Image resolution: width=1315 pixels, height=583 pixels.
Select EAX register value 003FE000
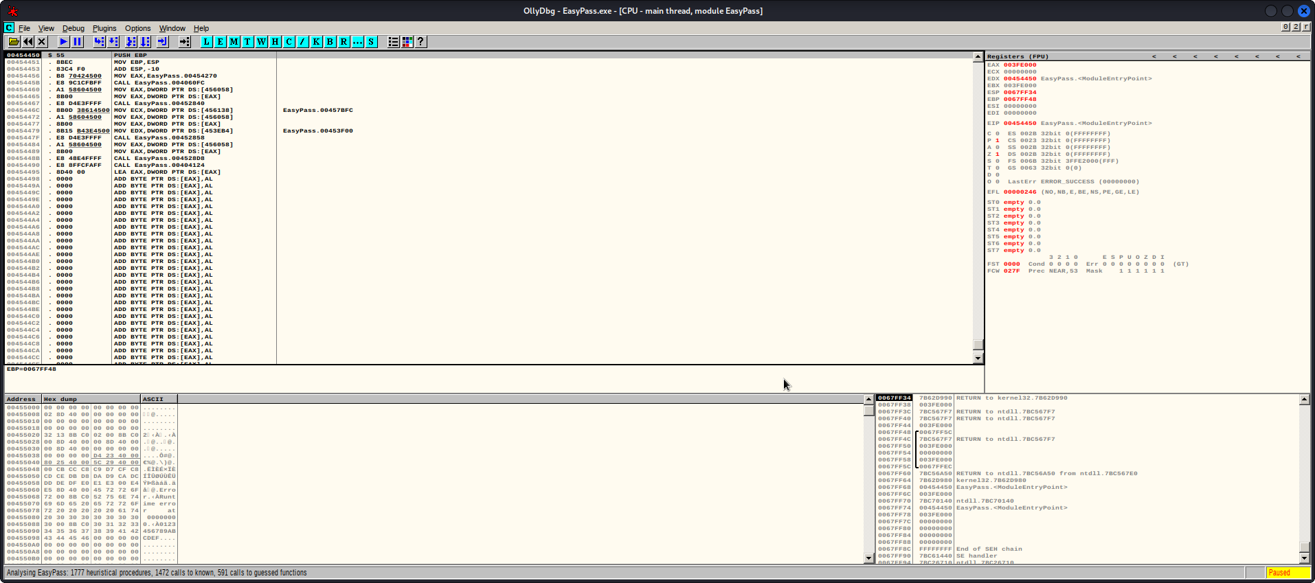pos(1020,65)
